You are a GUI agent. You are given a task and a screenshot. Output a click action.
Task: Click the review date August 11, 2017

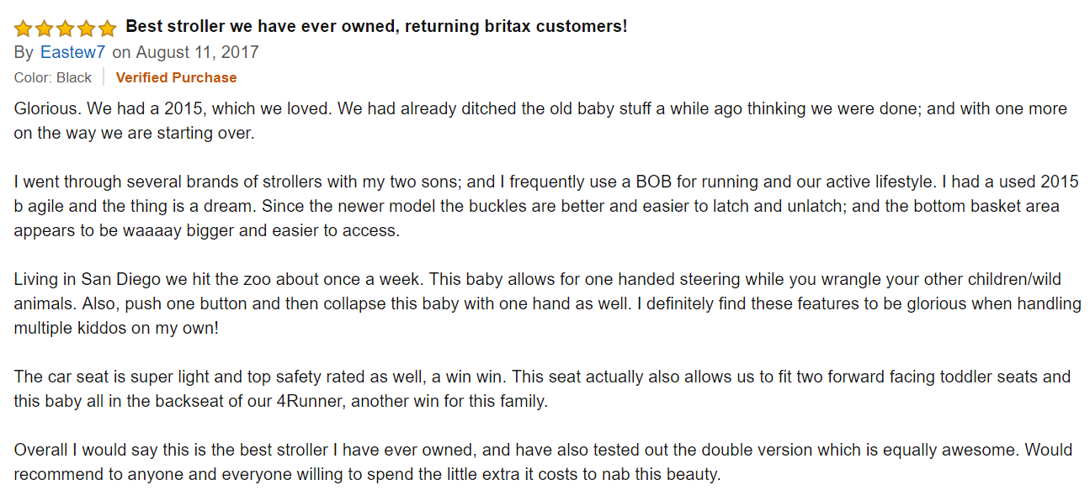(x=197, y=52)
